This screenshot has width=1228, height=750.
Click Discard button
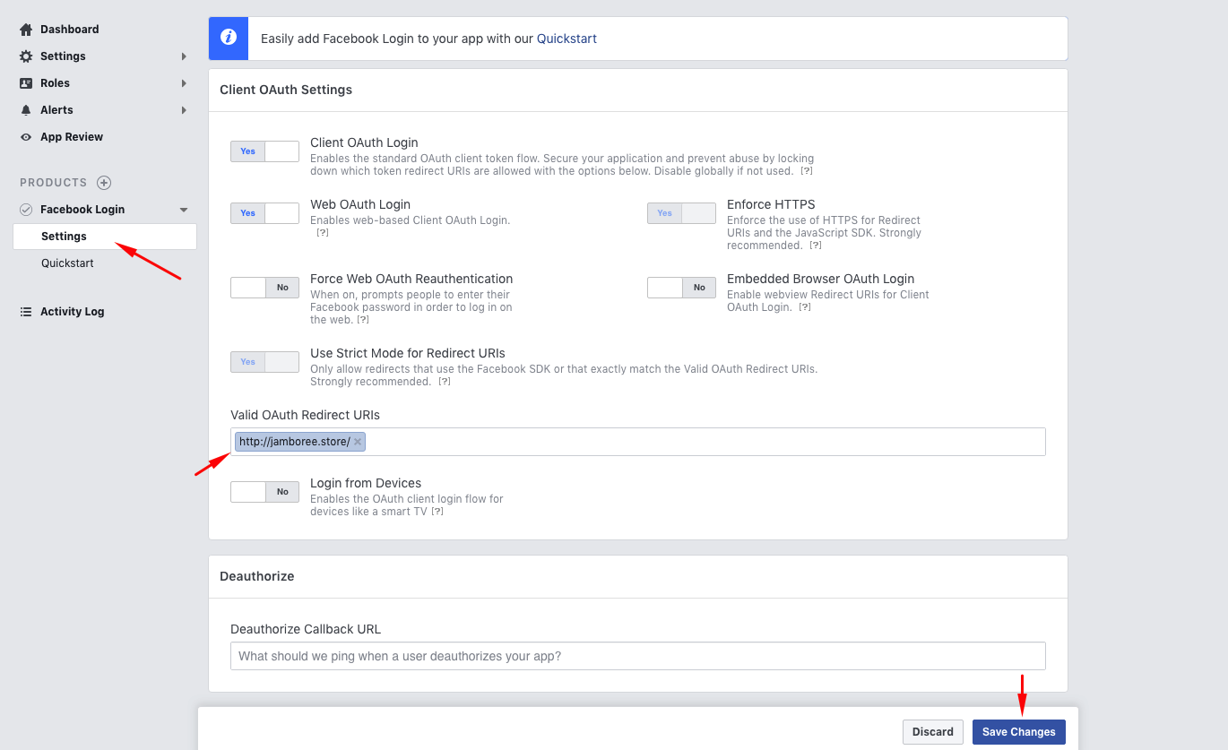(933, 732)
